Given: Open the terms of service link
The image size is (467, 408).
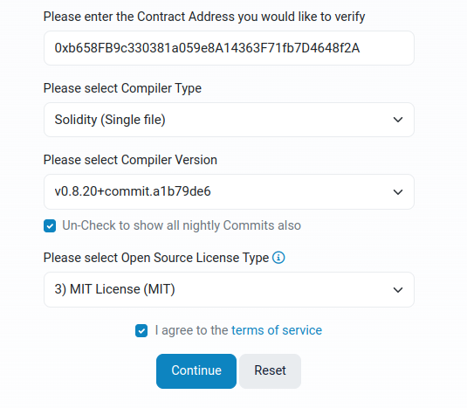Looking at the screenshot, I should coord(277,330).
